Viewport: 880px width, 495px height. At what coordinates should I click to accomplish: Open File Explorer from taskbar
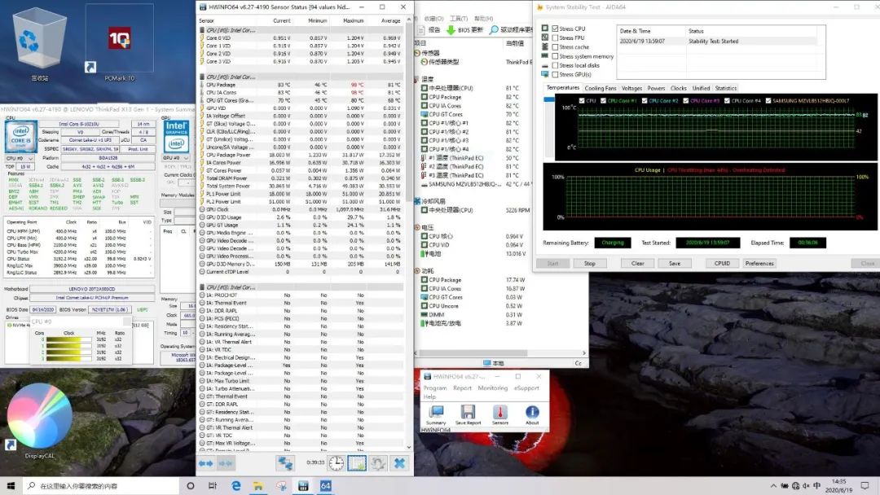pyautogui.click(x=257, y=485)
